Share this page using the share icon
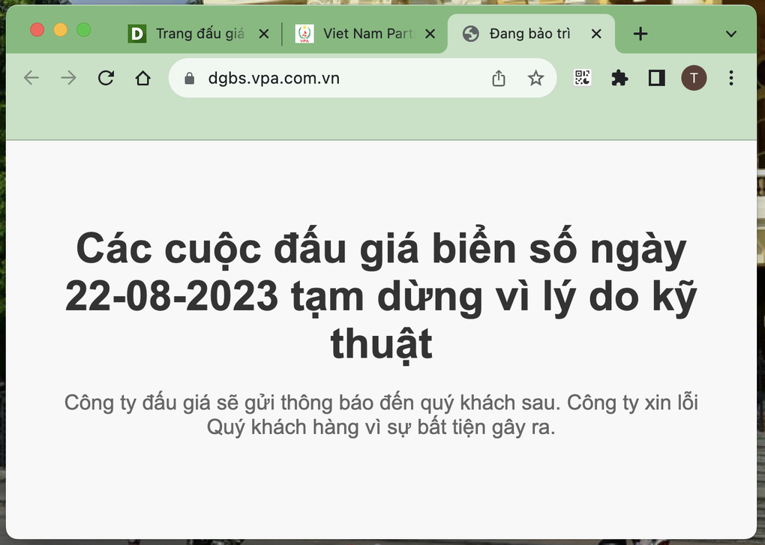This screenshot has height=545, width=765. pos(499,78)
